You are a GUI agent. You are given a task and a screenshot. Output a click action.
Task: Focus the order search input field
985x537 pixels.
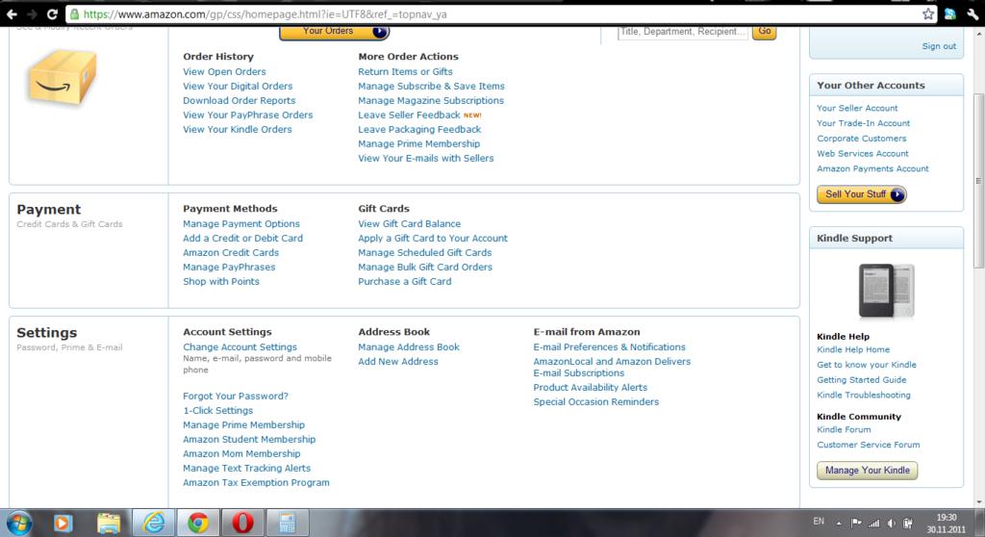pos(683,32)
